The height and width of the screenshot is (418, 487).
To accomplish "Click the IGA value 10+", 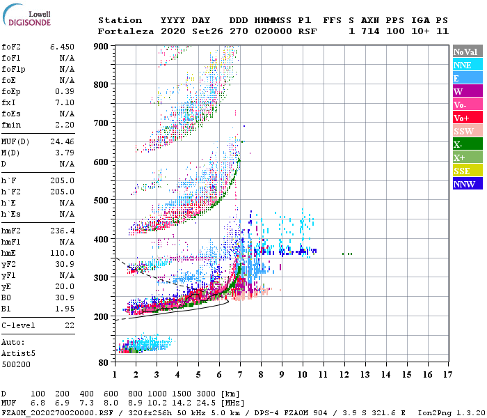I will click(x=420, y=31).
